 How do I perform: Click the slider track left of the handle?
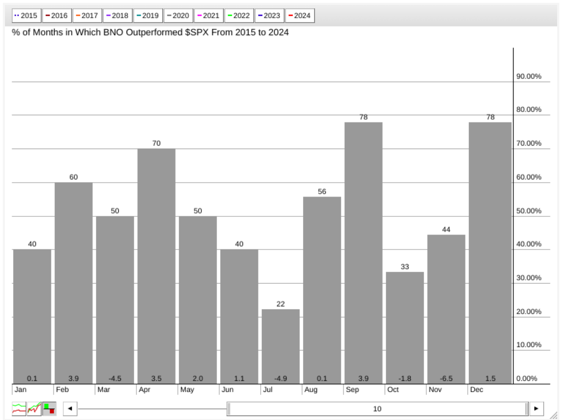pyautogui.click(x=152, y=409)
